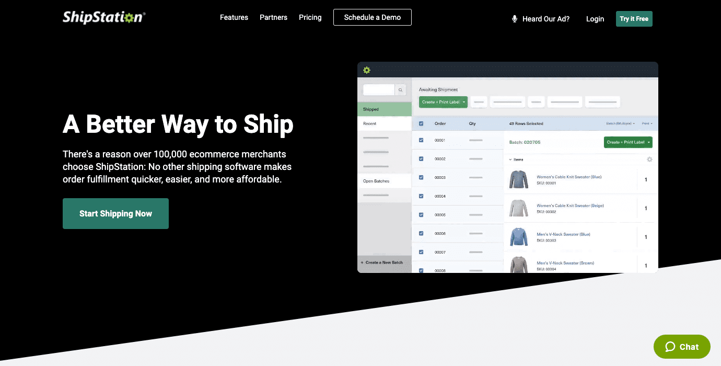Click the Start Shipping Now button
Image resolution: width=721 pixels, height=366 pixels.
115,213
